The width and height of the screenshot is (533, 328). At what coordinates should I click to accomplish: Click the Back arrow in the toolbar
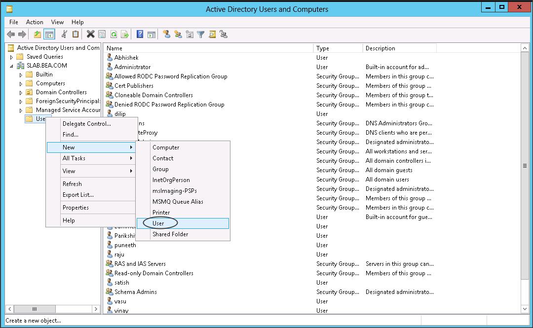point(11,34)
